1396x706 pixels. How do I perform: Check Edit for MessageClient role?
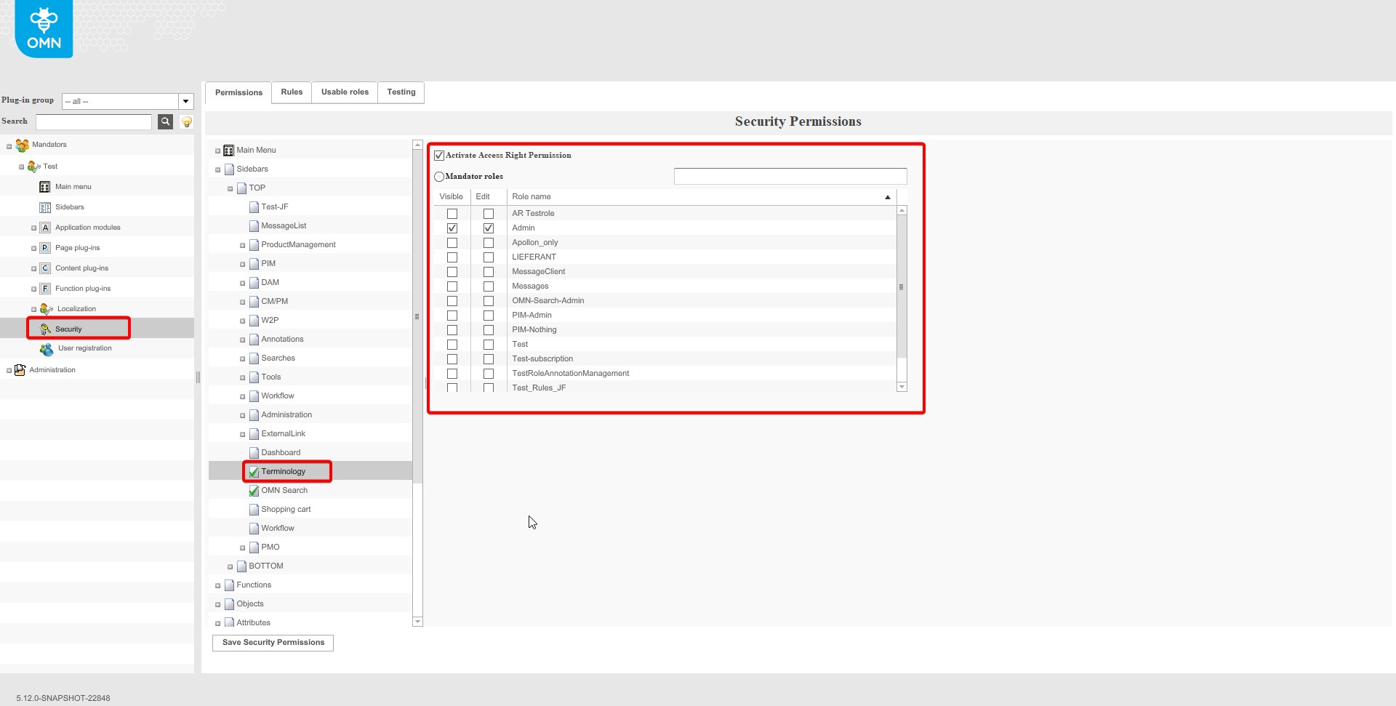pos(489,272)
